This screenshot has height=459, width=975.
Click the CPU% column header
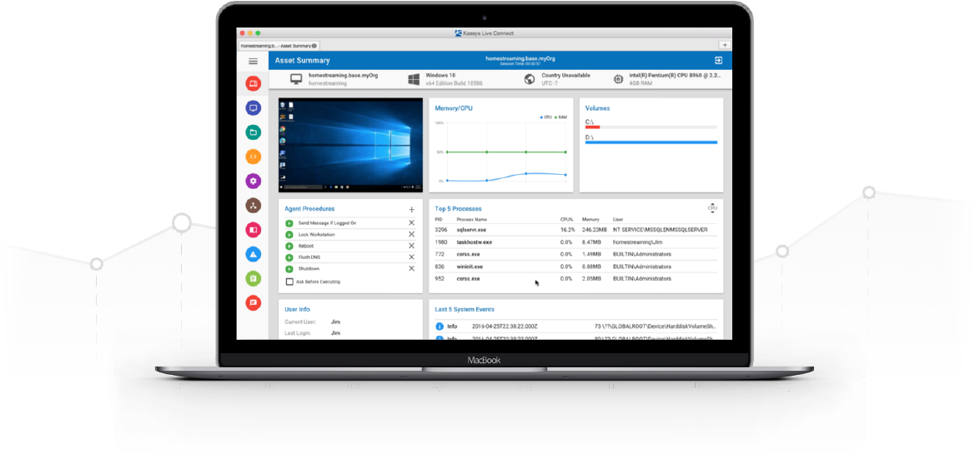565,220
